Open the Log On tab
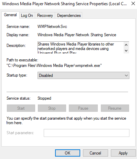This screenshot has height=159, width=137. pyautogui.click(x=27, y=16)
